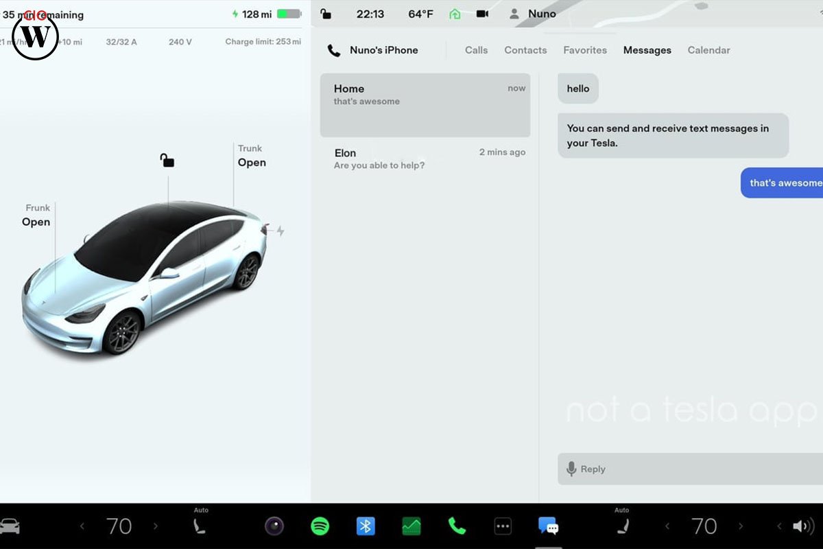Tap the phone handset icon beside Nuno's iPhone
The height and width of the screenshot is (549, 823).
point(334,50)
